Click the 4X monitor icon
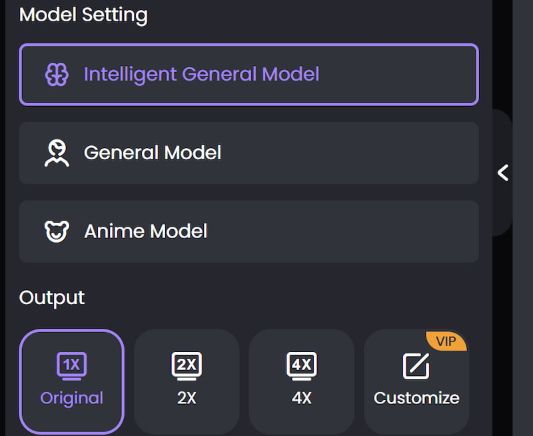This screenshot has height=436, width=533. (302, 365)
